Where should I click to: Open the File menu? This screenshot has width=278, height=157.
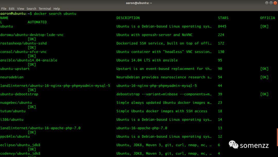(4, 9)
